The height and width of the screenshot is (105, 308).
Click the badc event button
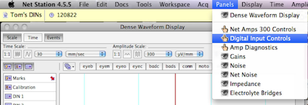tap(154, 67)
